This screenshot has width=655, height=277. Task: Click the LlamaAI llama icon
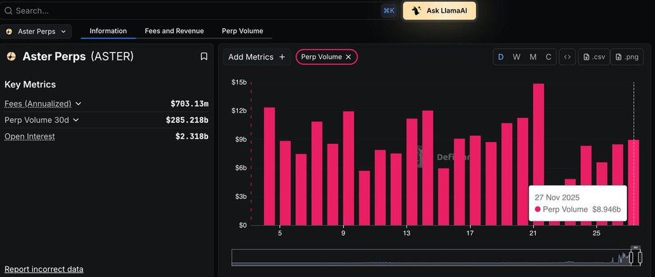[416, 11]
